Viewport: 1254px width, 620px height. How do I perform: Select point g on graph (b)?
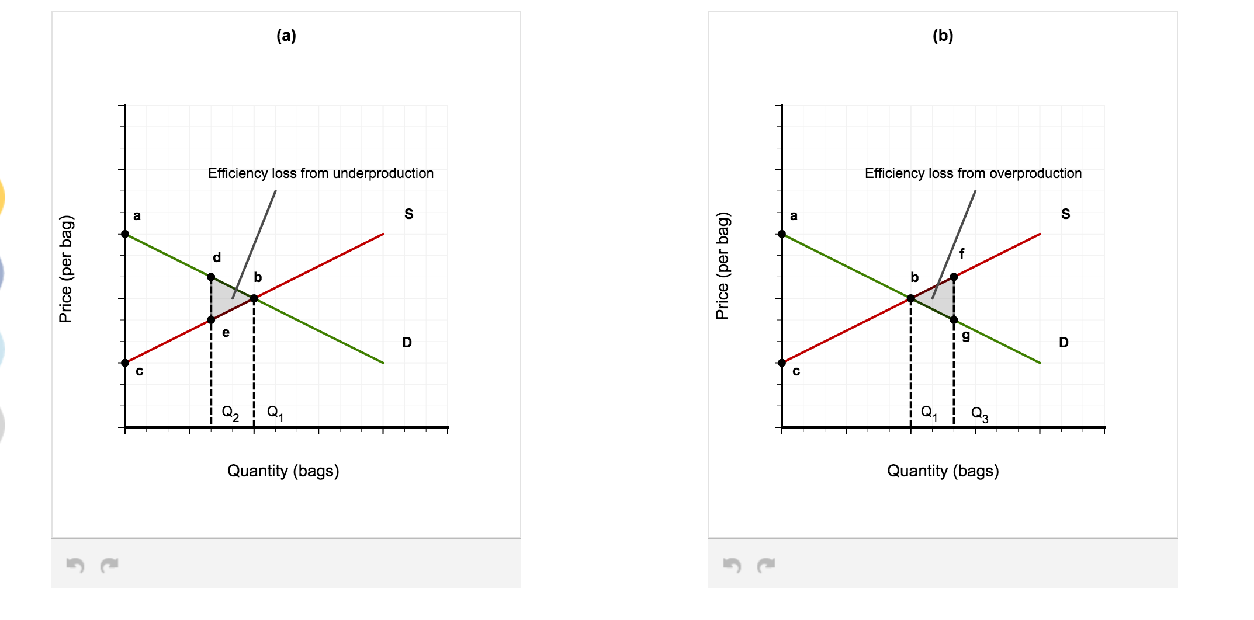pyautogui.click(x=954, y=319)
